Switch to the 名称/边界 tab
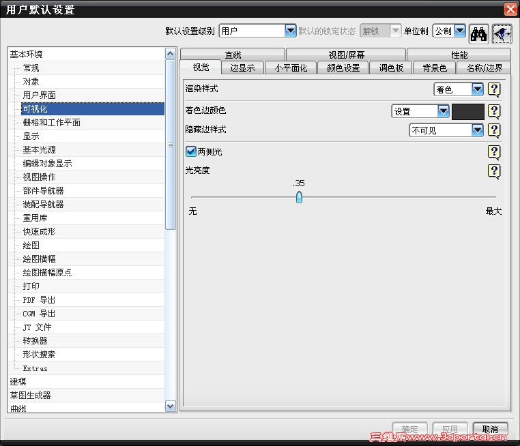The width and height of the screenshot is (520, 446). (x=485, y=68)
